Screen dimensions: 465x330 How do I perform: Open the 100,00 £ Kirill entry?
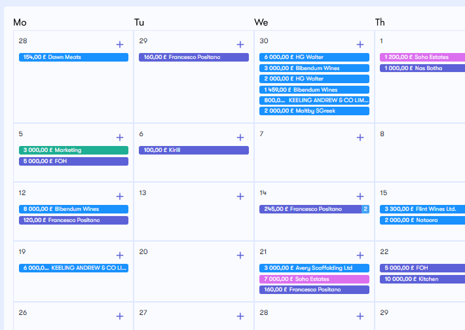click(x=194, y=150)
